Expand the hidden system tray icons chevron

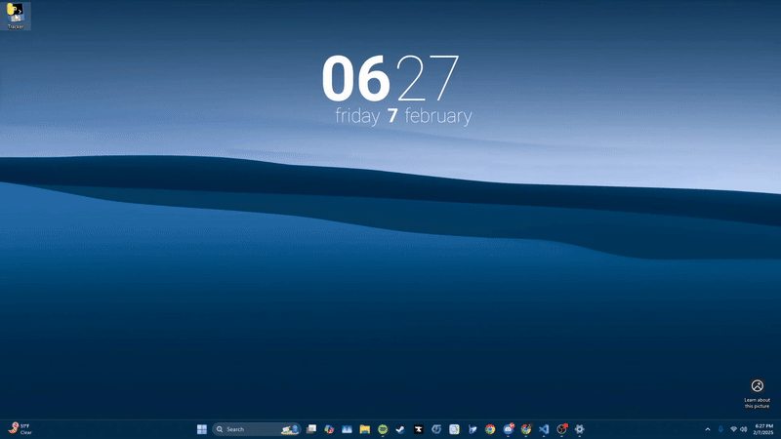[x=707, y=429]
